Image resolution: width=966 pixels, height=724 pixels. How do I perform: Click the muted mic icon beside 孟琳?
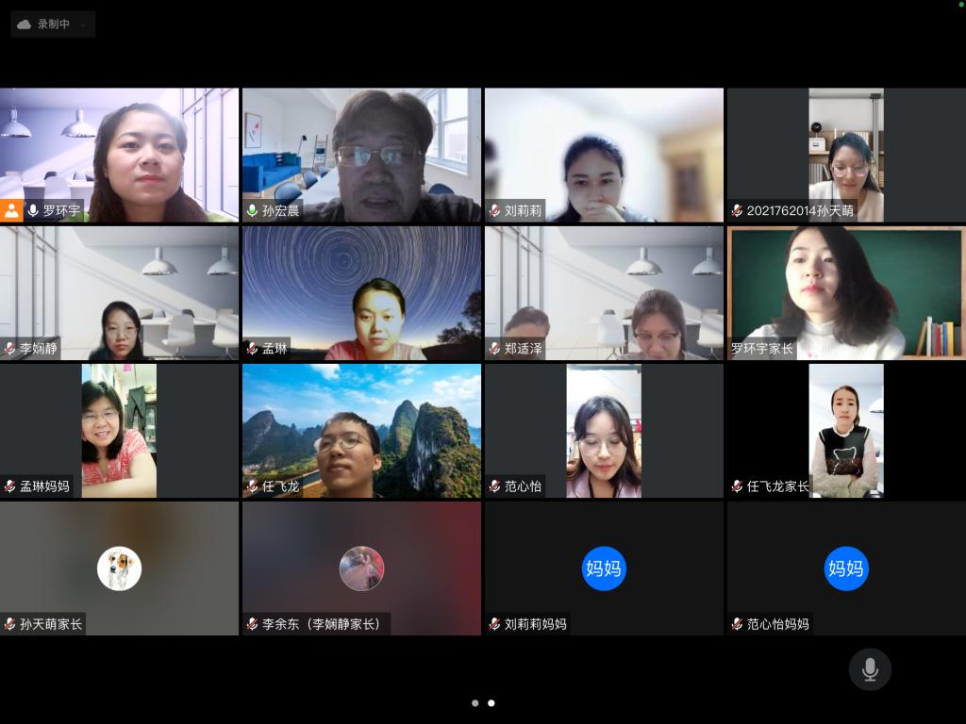coord(252,349)
